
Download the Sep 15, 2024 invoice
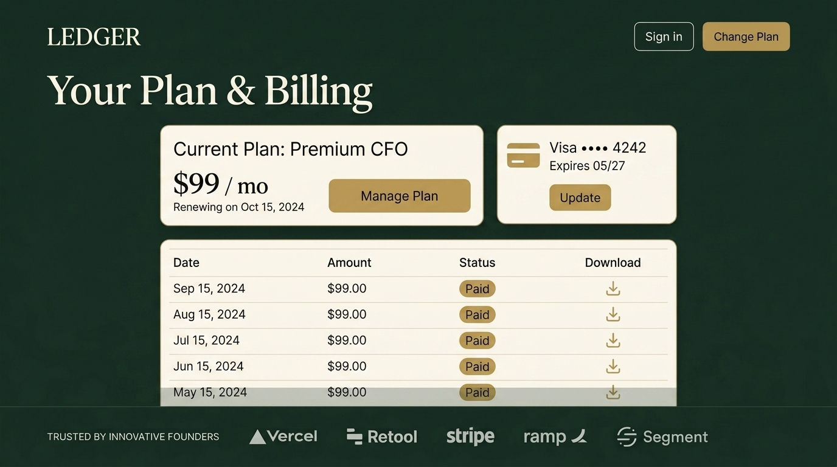pyautogui.click(x=613, y=289)
